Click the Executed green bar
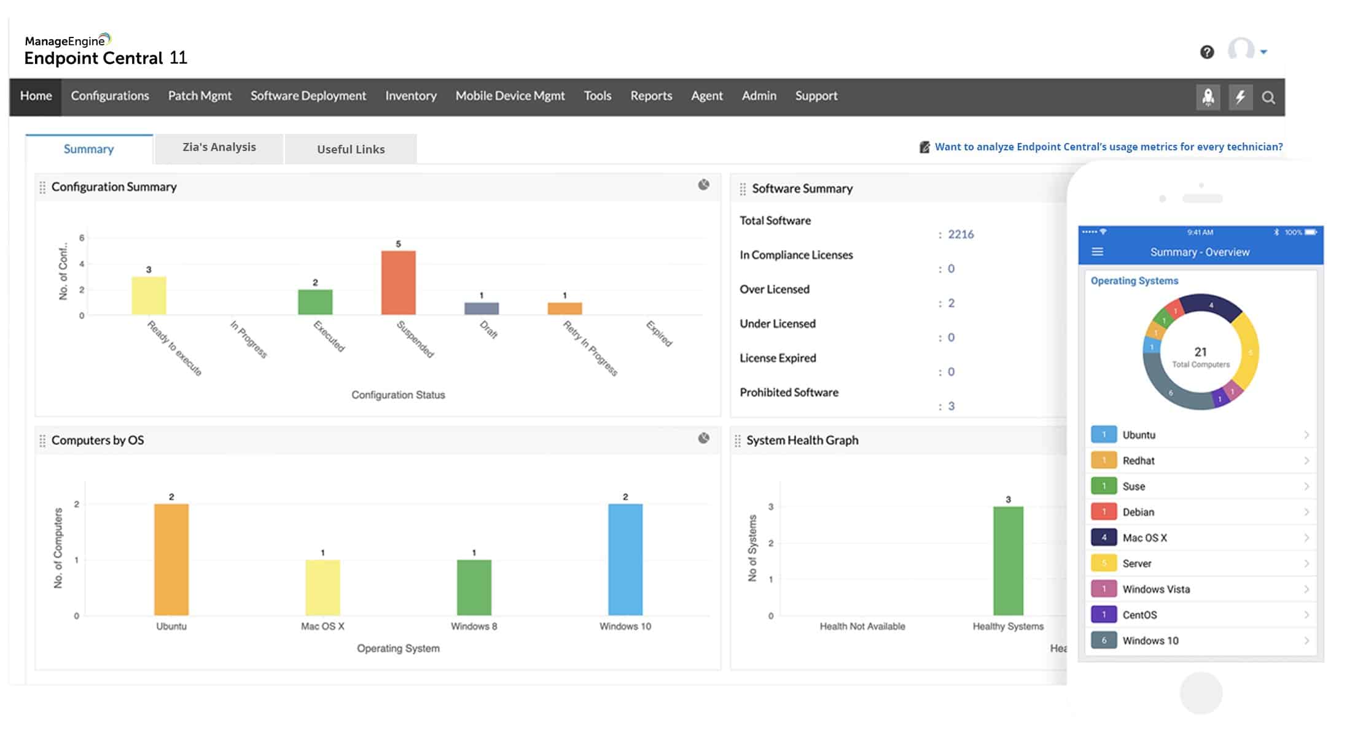This screenshot has height=753, width=1355. pos(315,302)
